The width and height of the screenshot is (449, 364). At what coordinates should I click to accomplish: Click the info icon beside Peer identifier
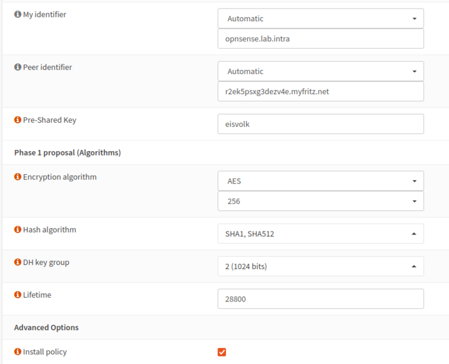18,67
